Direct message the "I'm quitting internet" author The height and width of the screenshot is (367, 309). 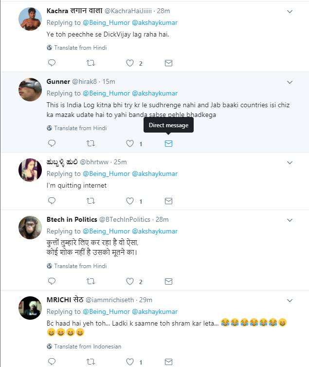tap(168, 201)
